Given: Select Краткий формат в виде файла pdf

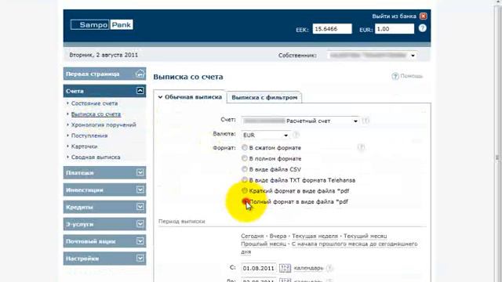Looking at the screenshot, I should 245,190.
